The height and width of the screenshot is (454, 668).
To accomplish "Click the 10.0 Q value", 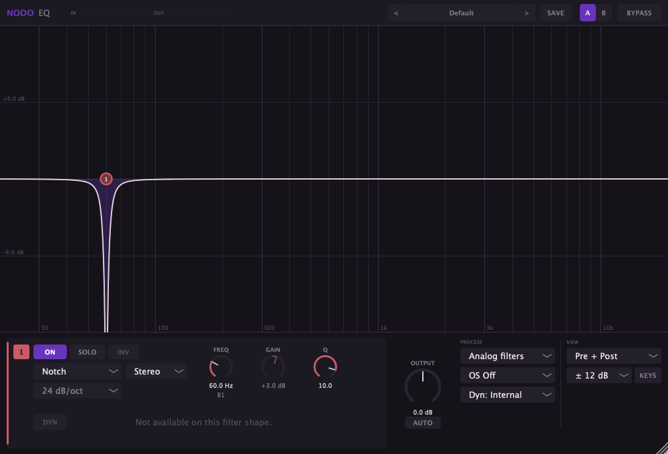I will (325, 385).
